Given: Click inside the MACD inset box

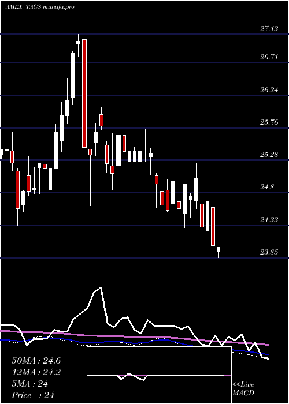Looking at the screenshot, I should (x=159, y=375).
